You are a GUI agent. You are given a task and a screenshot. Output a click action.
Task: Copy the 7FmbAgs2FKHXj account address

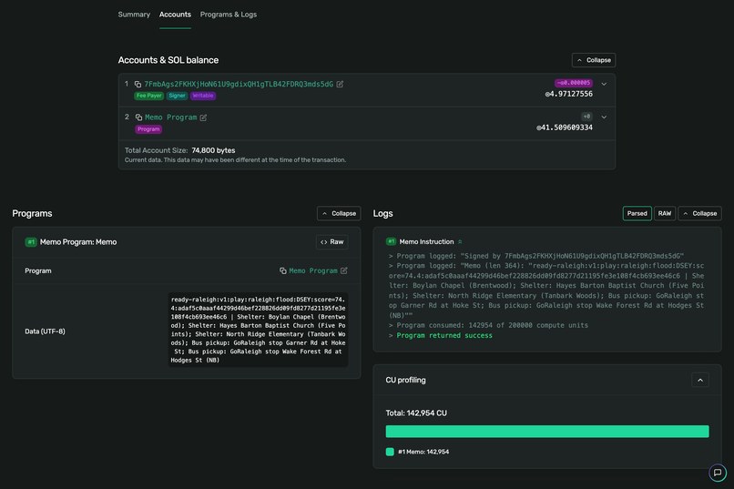(x=138, y=84)
